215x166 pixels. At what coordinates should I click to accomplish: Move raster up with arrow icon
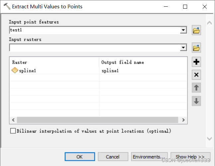(x=196, y=88)
